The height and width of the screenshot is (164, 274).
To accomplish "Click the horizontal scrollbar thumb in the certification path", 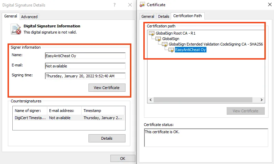I will click(203, 100).
